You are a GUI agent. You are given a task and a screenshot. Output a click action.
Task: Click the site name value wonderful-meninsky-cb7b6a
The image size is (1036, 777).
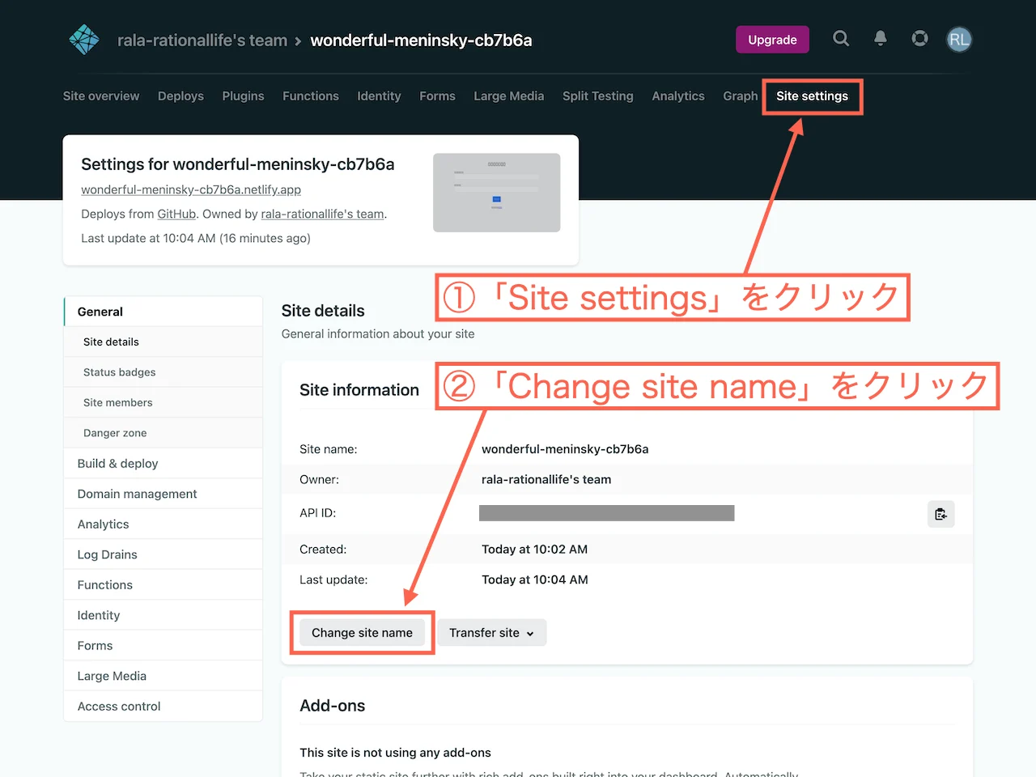(x=565, y=449)
